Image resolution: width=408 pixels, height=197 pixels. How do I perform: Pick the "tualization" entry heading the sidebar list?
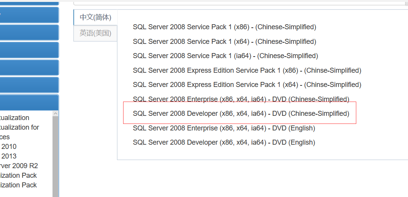[x=15, y=118]
